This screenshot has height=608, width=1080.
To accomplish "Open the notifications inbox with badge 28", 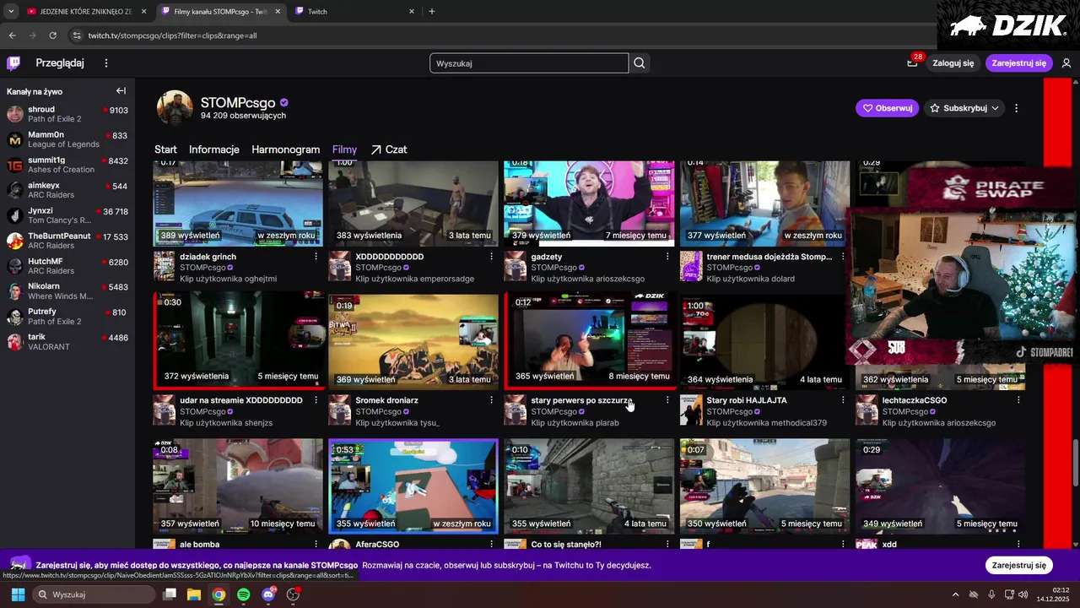I will [x=912, y=63].
